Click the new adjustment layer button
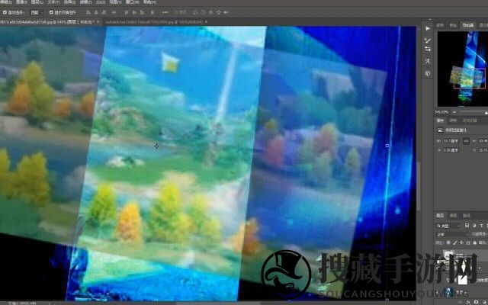488x305 pixels. click(x=484, y=302)
